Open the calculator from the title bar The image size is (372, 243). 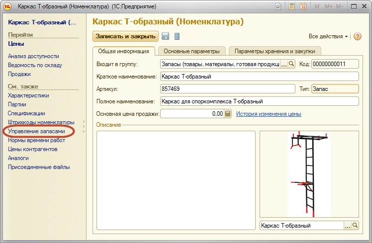coord(291,7)
